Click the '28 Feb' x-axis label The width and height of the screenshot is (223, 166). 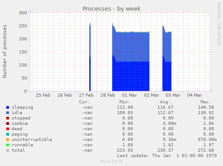(108, 95)
